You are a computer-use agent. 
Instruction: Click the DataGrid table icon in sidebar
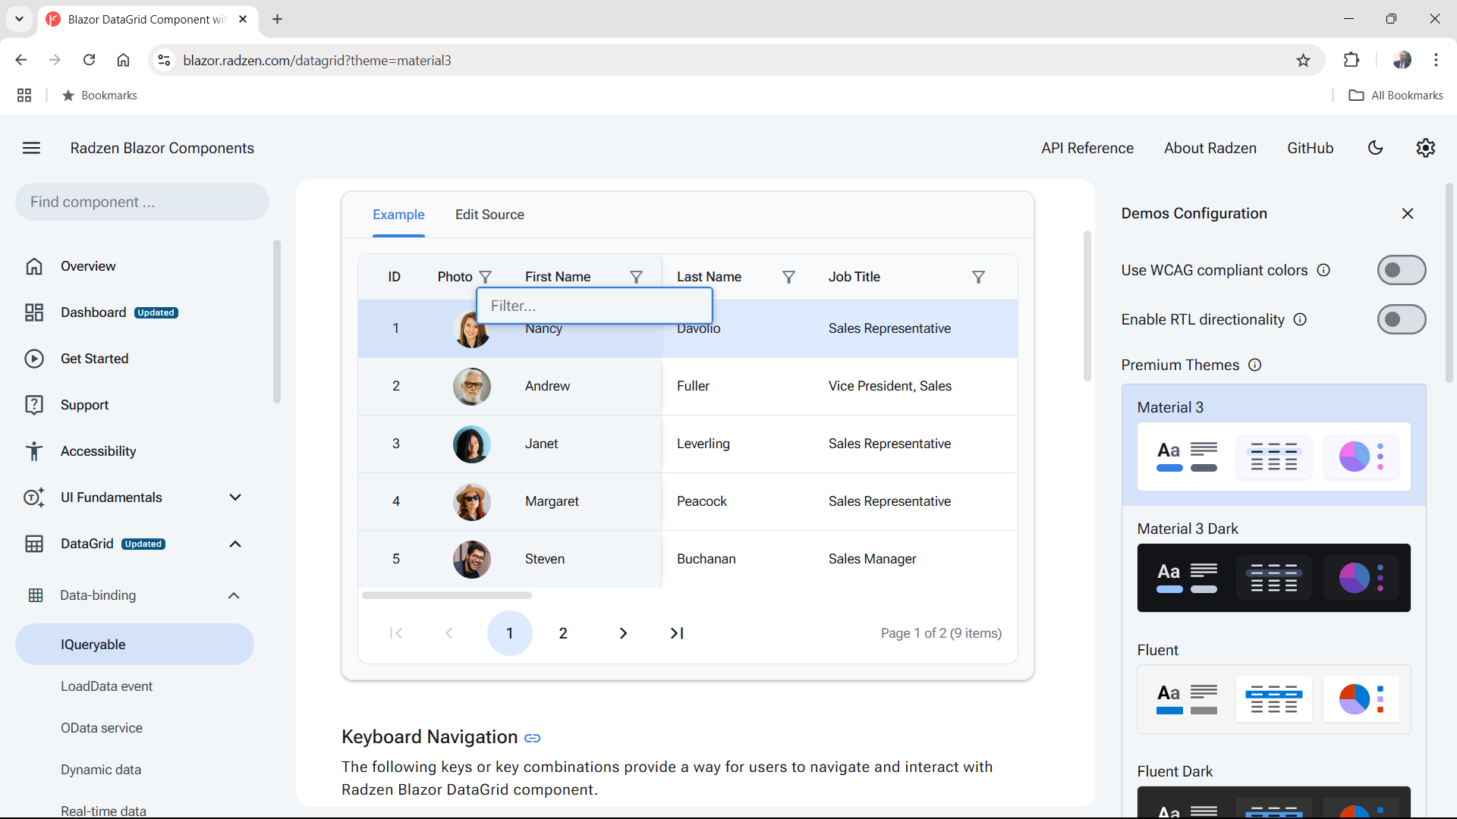click(34, 544)
